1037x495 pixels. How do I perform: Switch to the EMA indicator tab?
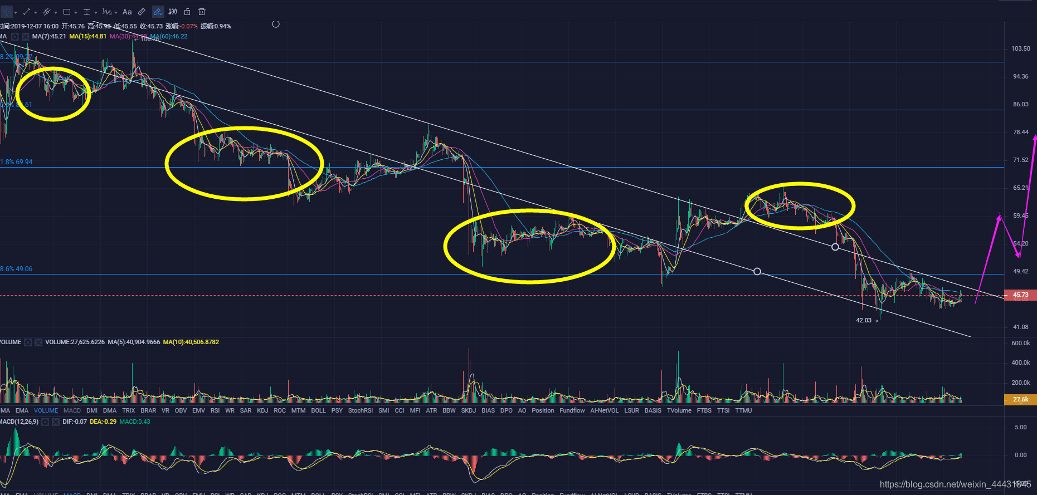(x=22, y=410)
